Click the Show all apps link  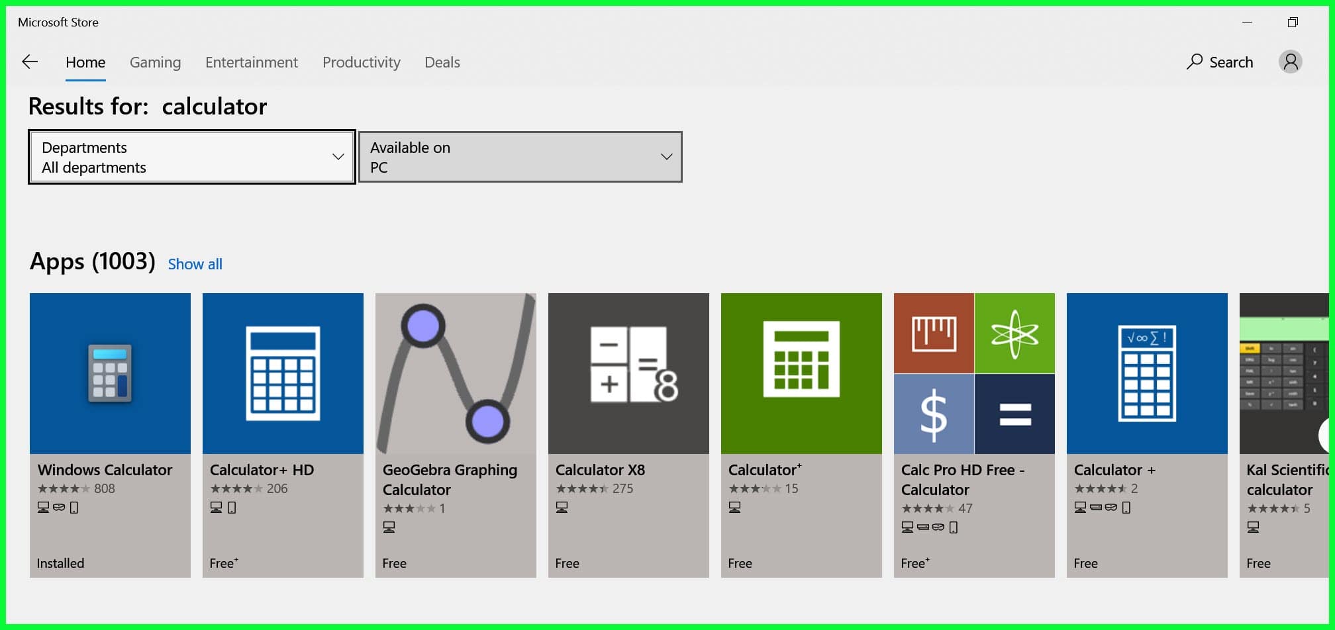click(x=195, y=264)
